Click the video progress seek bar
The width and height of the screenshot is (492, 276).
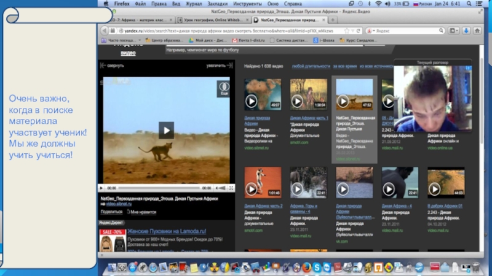point(159,188)
